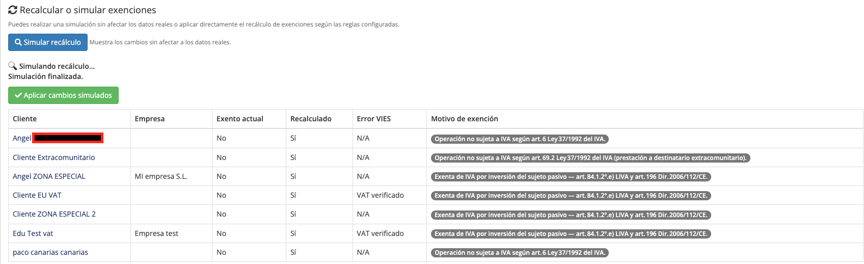Click the checkmark icon in Aplicar cambios simulados

[18, 95]
